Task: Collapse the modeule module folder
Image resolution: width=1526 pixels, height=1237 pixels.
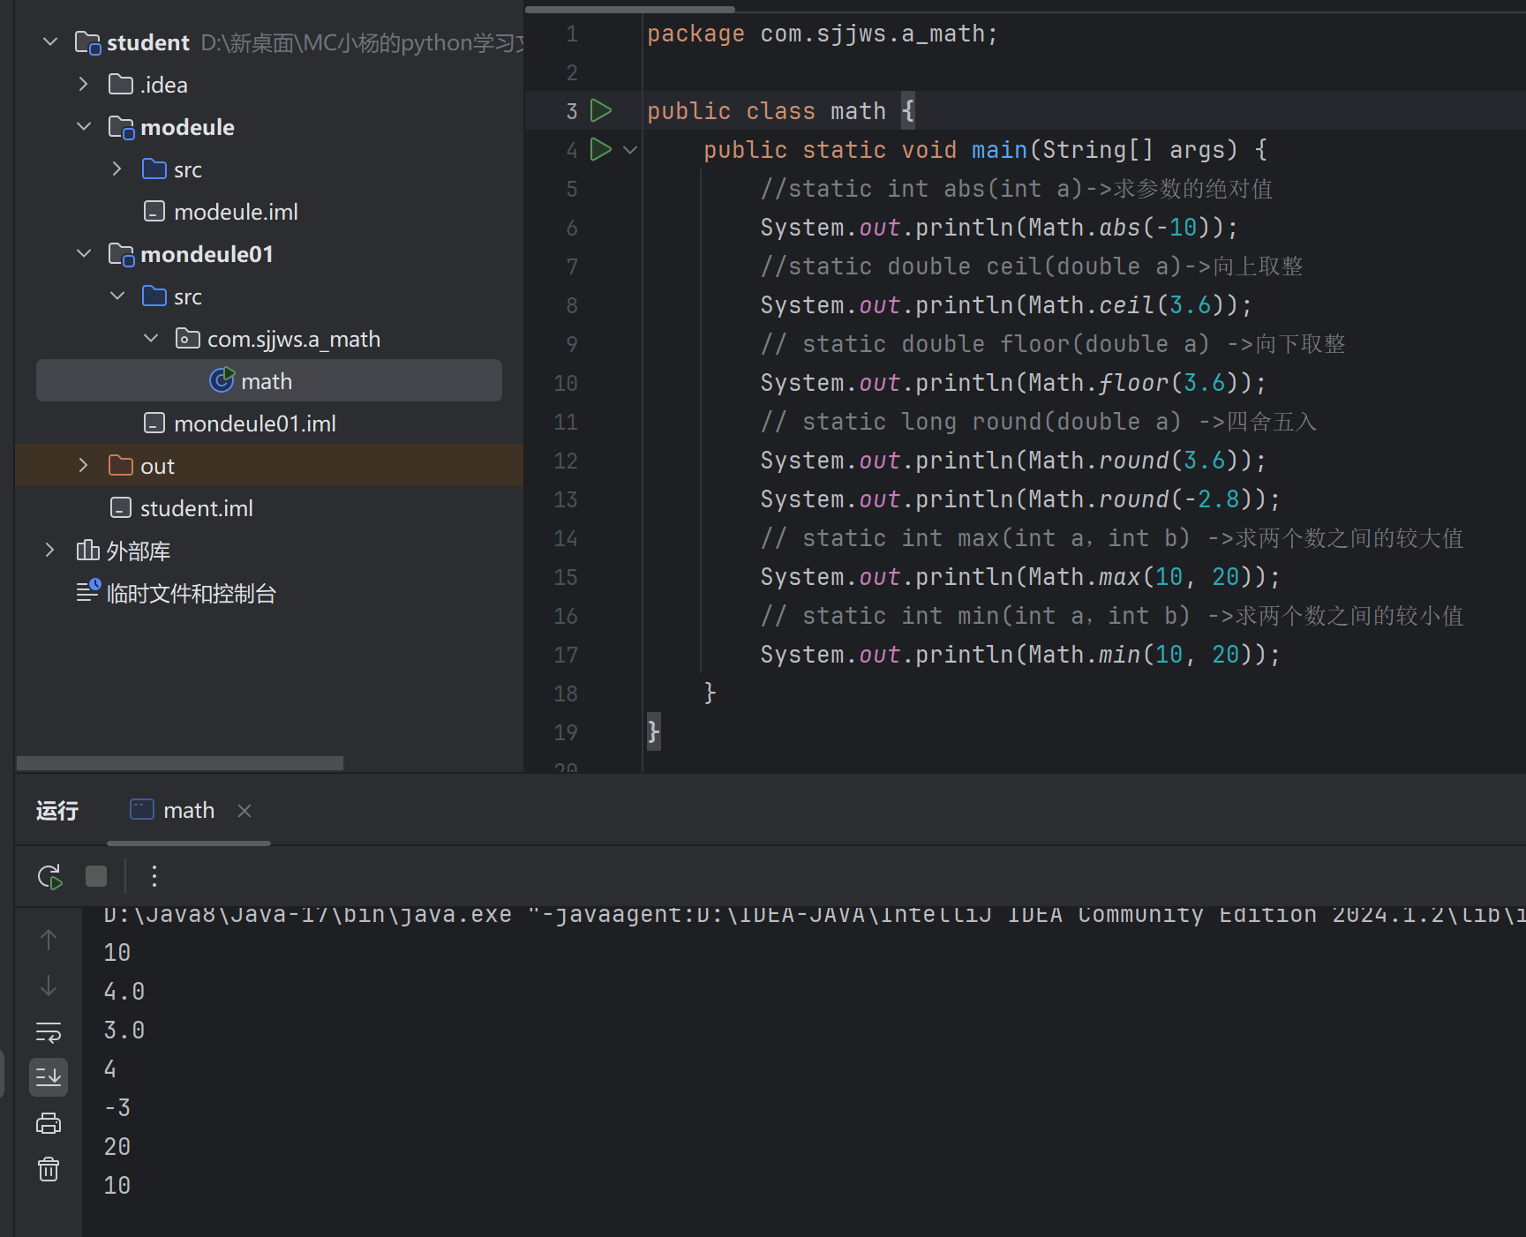Action: 84,127
